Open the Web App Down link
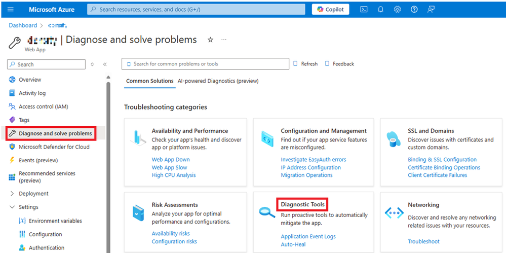Viewport: 506px width, 253px height. point(171,160)
